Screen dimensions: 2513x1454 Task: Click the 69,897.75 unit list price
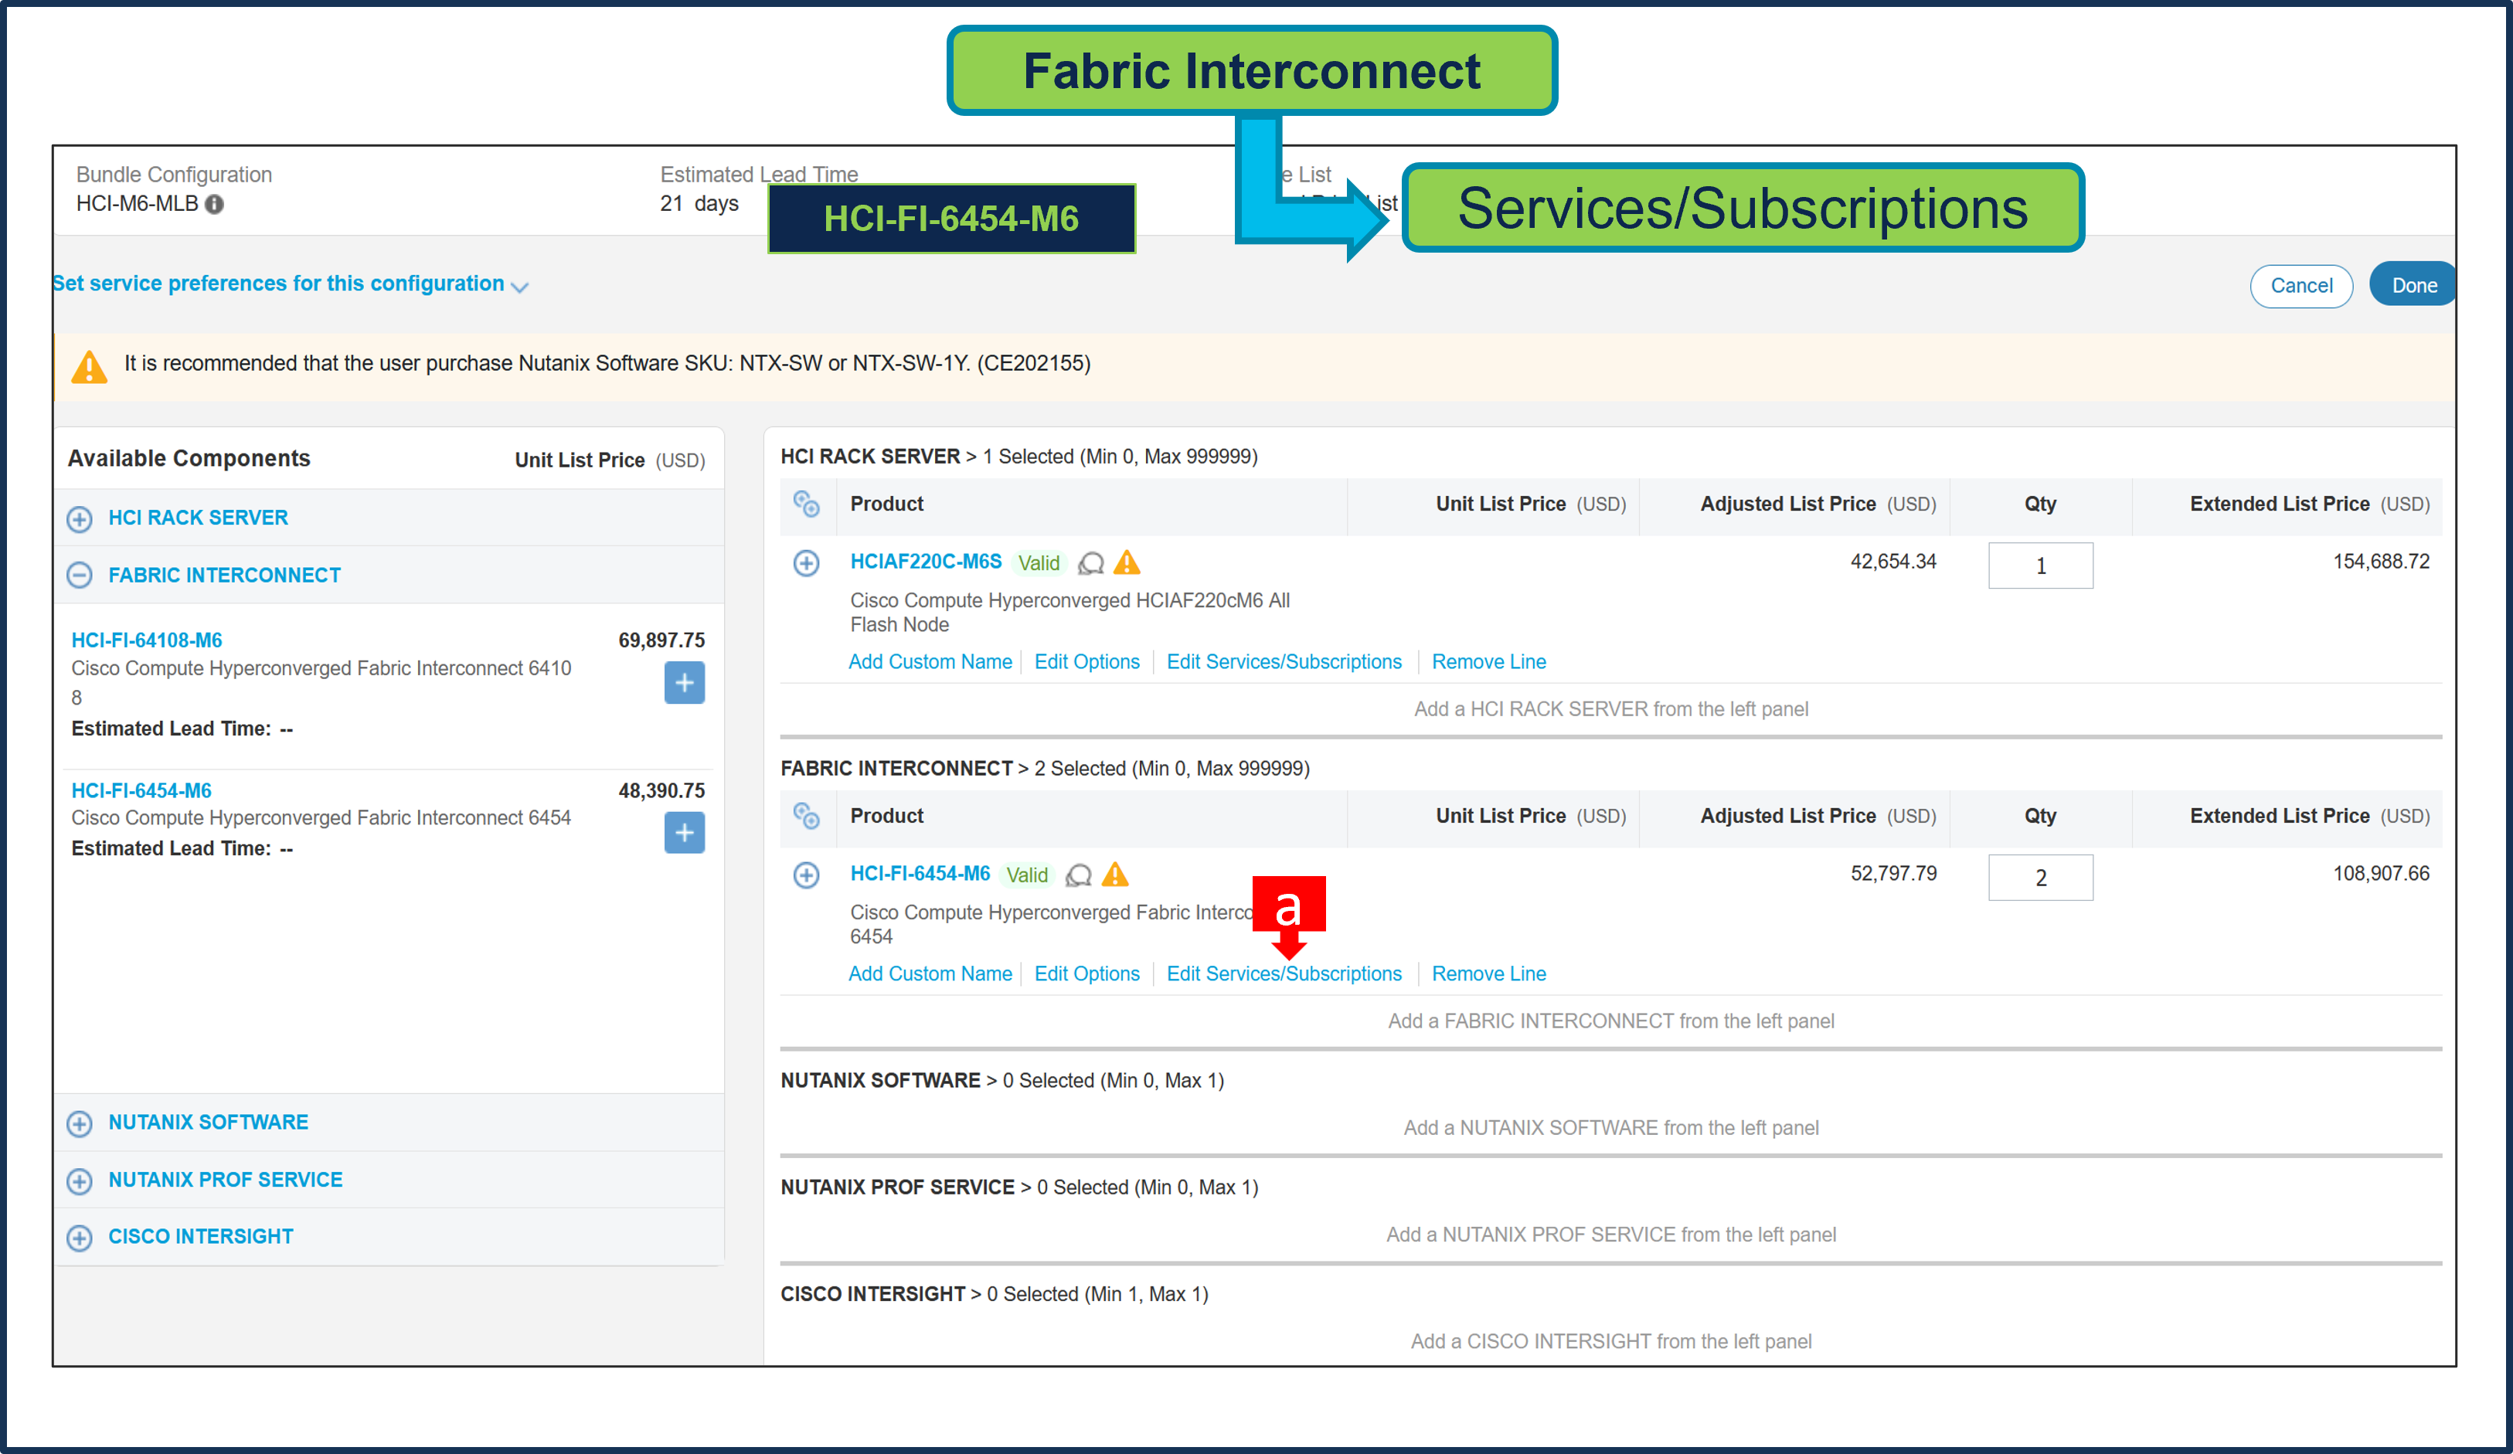click(661, 640)
